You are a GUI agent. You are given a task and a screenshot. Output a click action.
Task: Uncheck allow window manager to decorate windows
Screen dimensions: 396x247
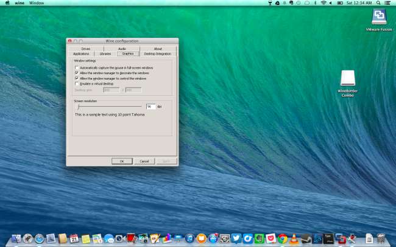tap(77, 73)
